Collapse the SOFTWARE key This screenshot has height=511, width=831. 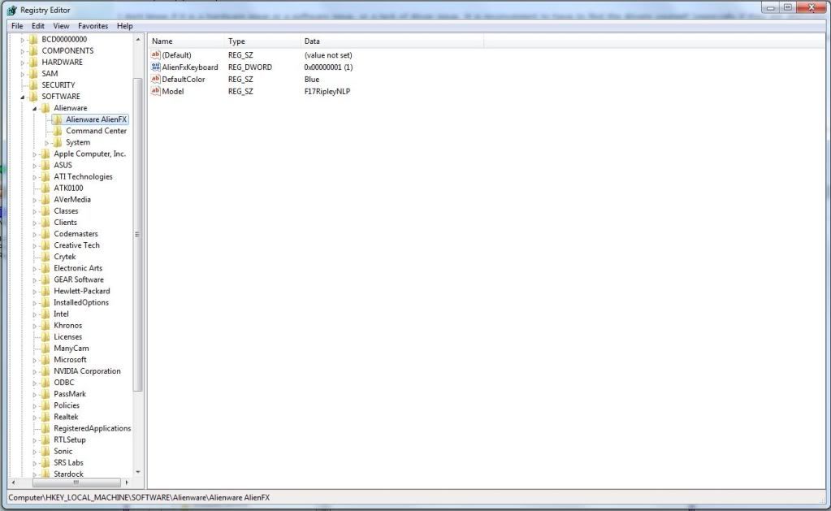point(22,97)
